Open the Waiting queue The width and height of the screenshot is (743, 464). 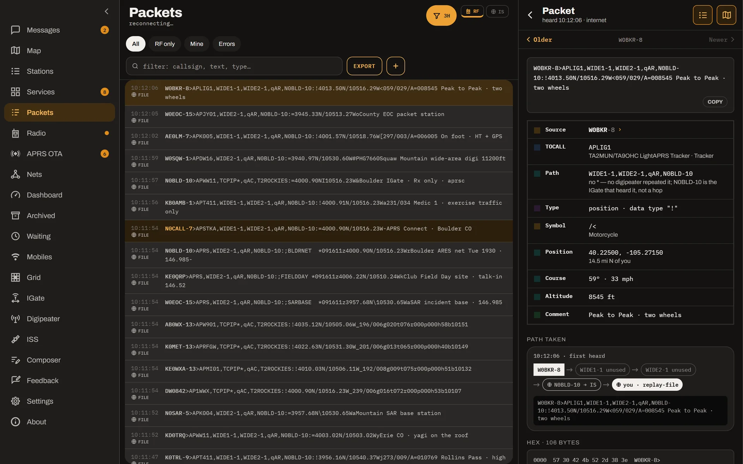59,236
